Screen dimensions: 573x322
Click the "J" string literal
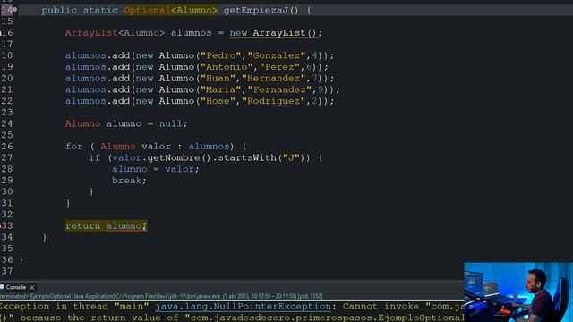point(291,157)
